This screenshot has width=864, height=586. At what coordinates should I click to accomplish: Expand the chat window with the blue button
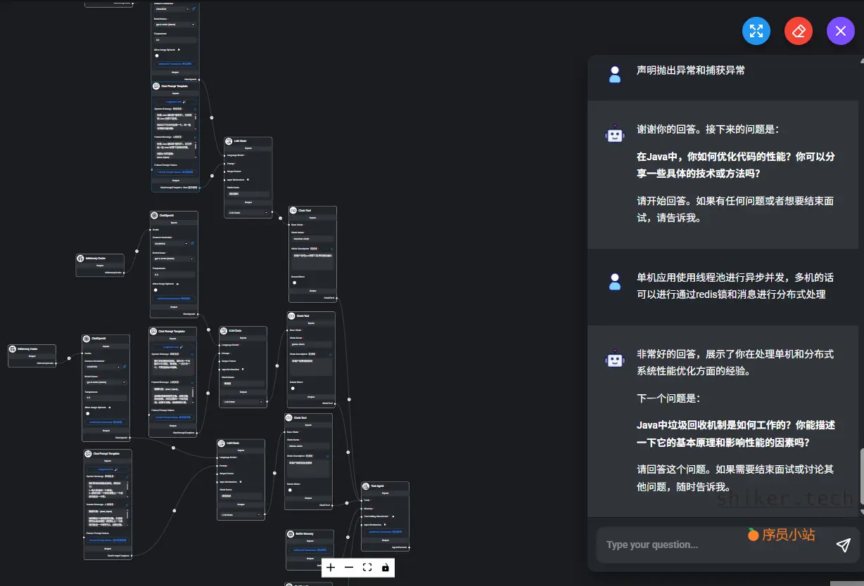(x=756, y=31)
